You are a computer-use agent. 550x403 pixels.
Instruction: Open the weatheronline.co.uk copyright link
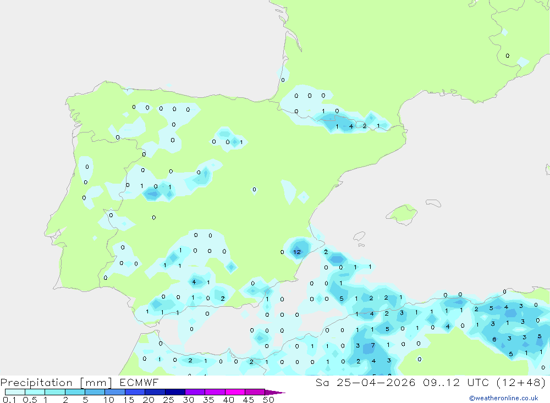pyautogui.click(x=504, y=398)
